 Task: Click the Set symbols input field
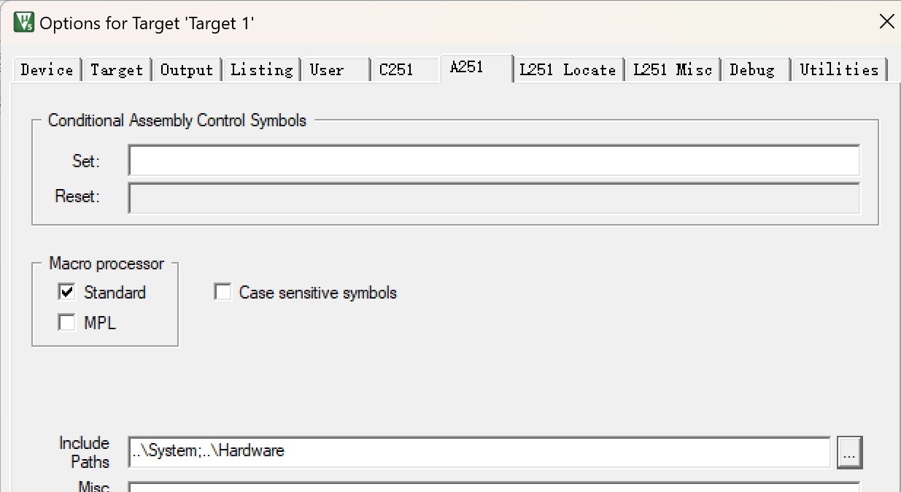pyautogui.click(x=494, y=161)
